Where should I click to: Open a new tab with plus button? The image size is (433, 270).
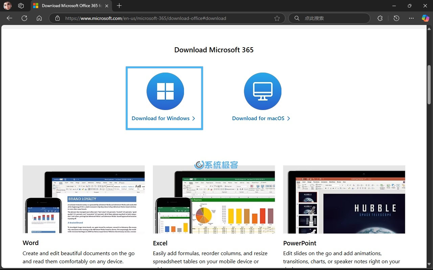[x=119, y=6]
